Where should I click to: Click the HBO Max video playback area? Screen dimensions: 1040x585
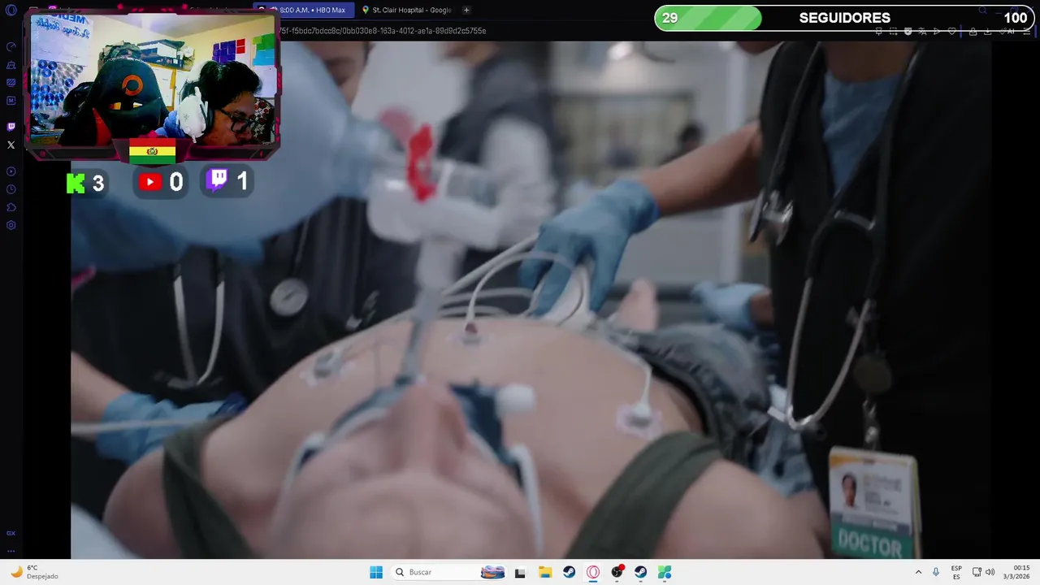click(x=531, y=301)
